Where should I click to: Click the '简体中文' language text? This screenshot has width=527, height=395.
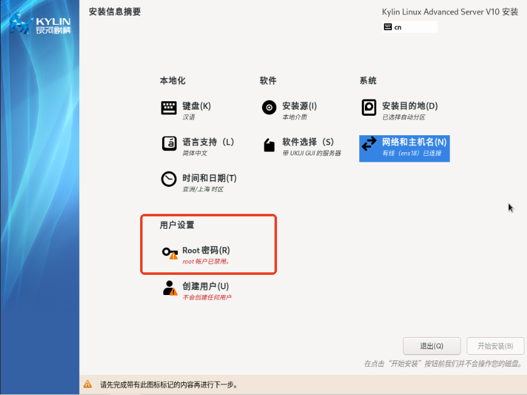(x=195, y=153)
